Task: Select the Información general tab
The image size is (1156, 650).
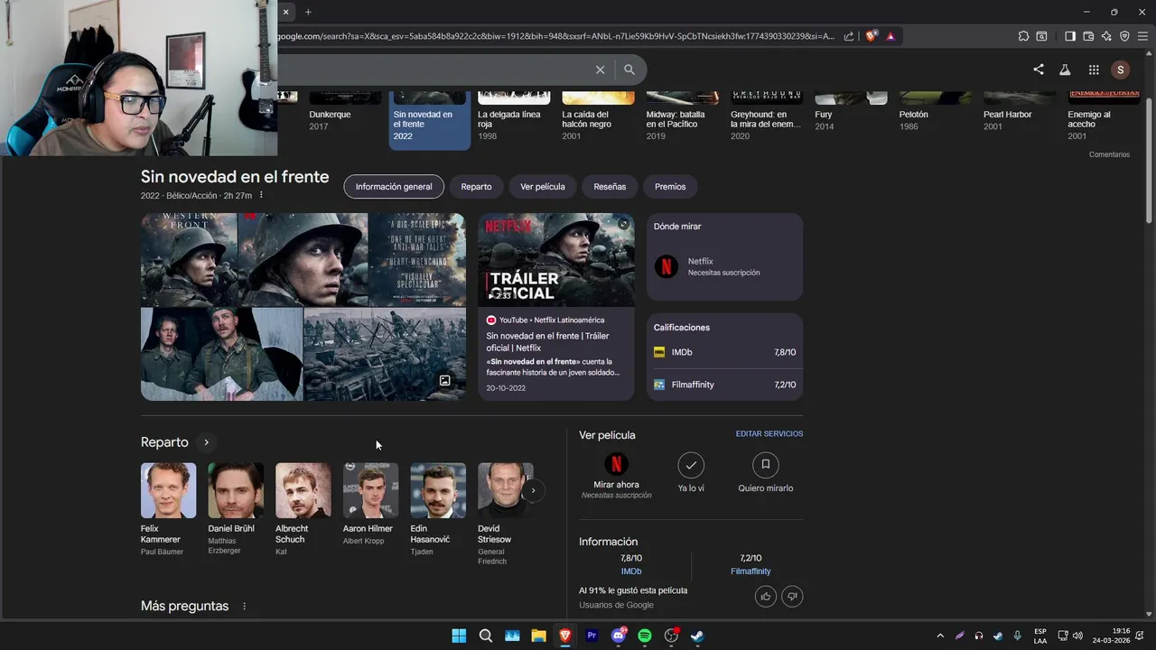Action: tap(394, 187)
